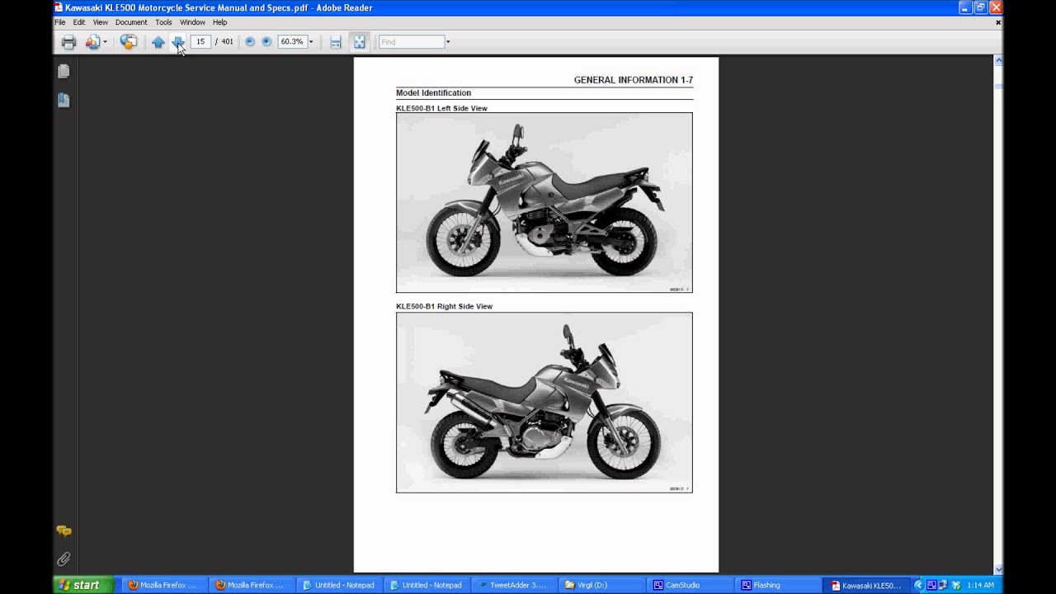Click the total pages text '/ 401'

click(x=224, y=41)
